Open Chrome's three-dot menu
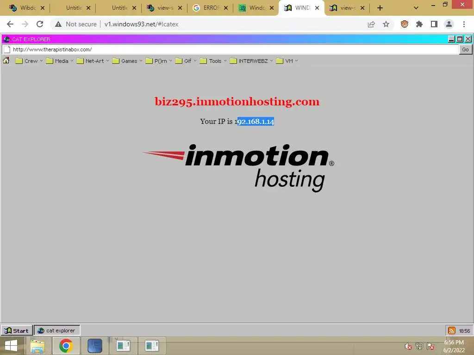474x355 pixels. (464, 24)
